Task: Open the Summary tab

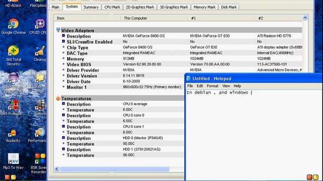Action: [91, 7]
